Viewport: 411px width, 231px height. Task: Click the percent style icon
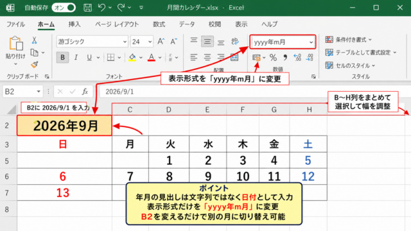coord(273,57)
